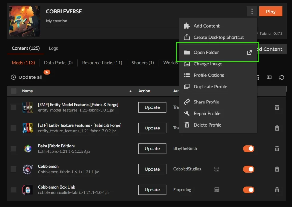The height and width of the screenshot is (207, 292).
Task: Click the trash icon for Entity Model Features
Action: 277,107
